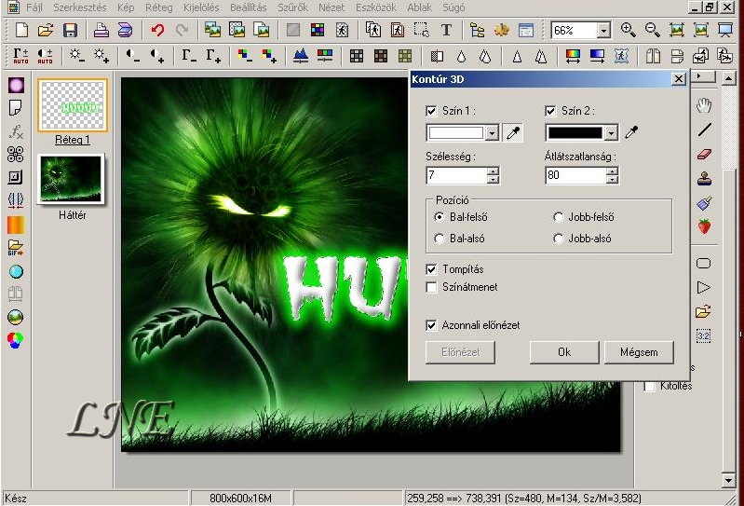
Task: Apply Auto contrast with the second AUTO icon
Action: click(x=45, y=56)
